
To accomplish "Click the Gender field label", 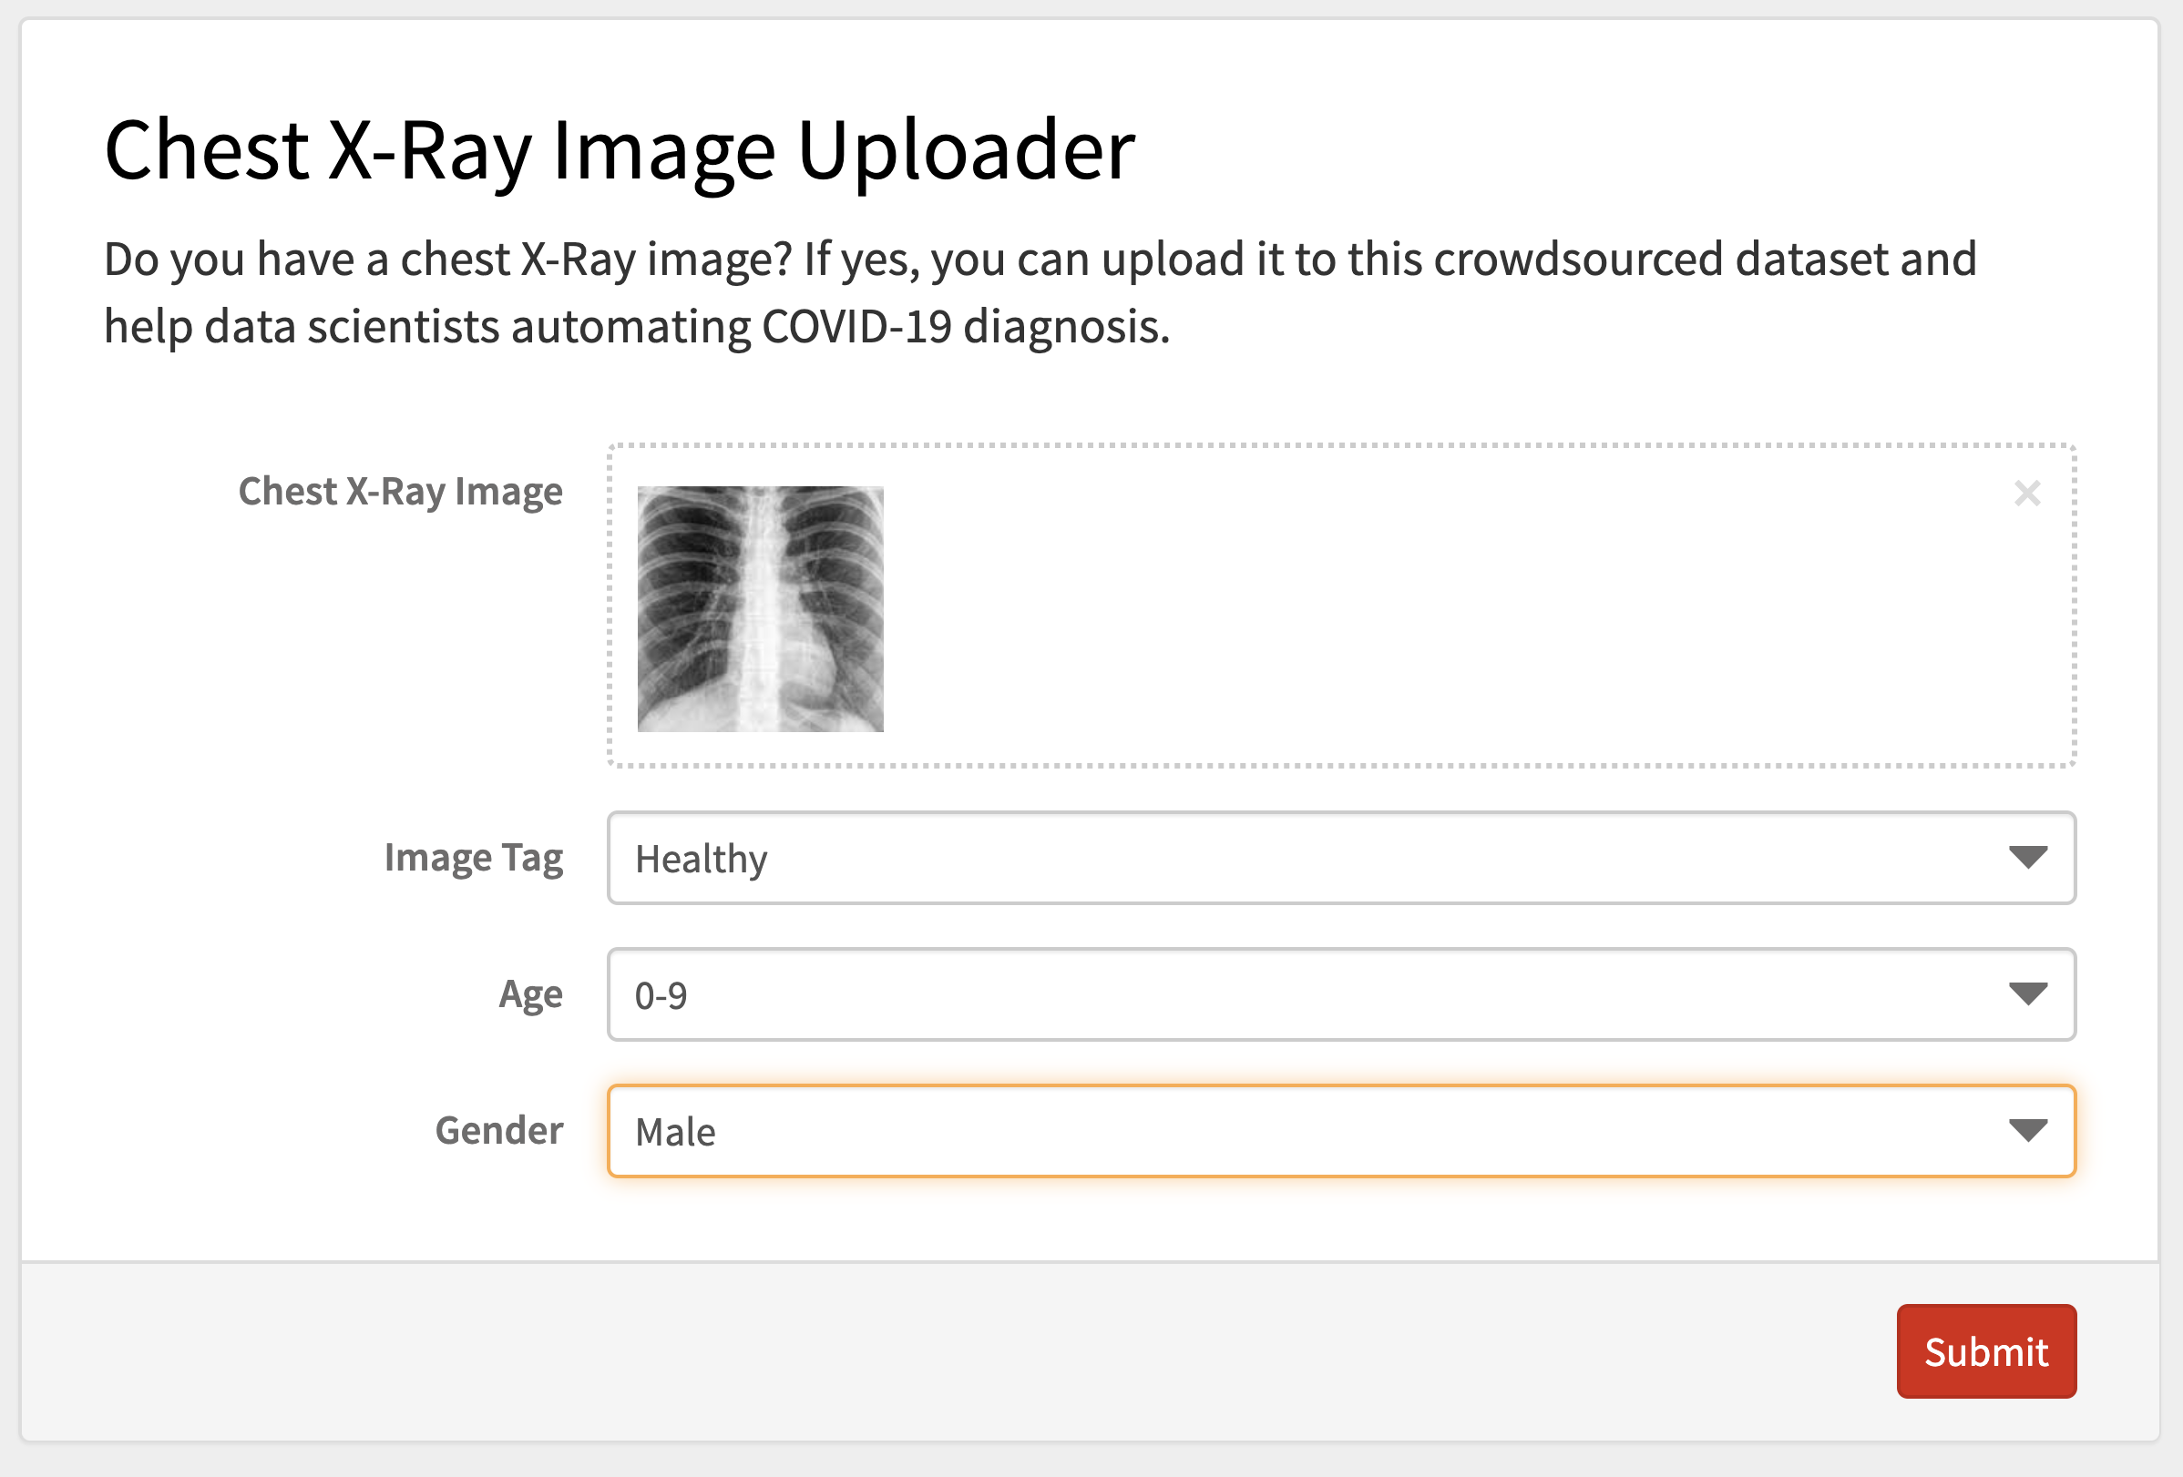I will pyautogui.click(x=498, y=1129).
